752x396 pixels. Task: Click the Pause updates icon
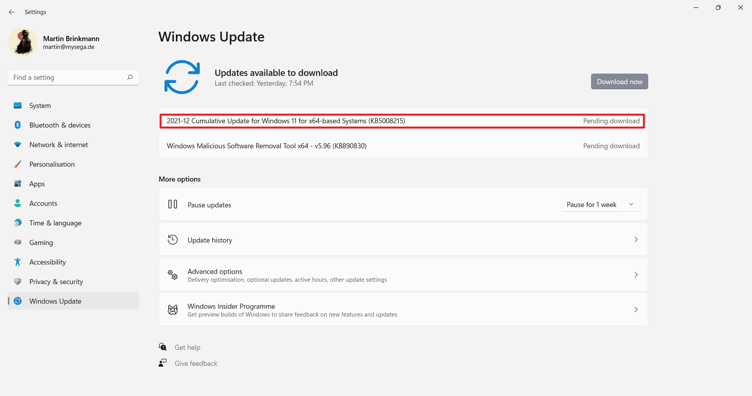[x=173, y=204]
